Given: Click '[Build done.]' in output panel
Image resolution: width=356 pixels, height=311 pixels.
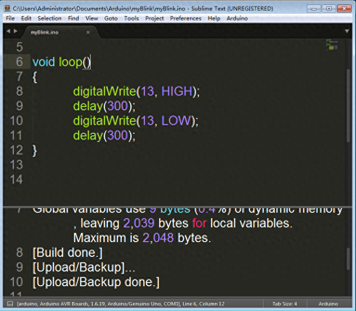Looking at the screenshot, I should [68, 253].
